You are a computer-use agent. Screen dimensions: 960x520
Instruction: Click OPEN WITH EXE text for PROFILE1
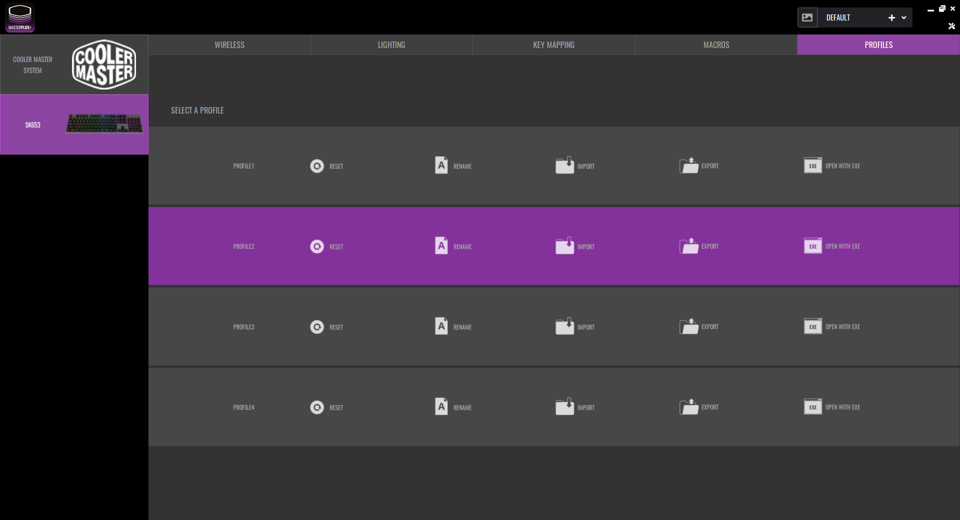[843, 166]
